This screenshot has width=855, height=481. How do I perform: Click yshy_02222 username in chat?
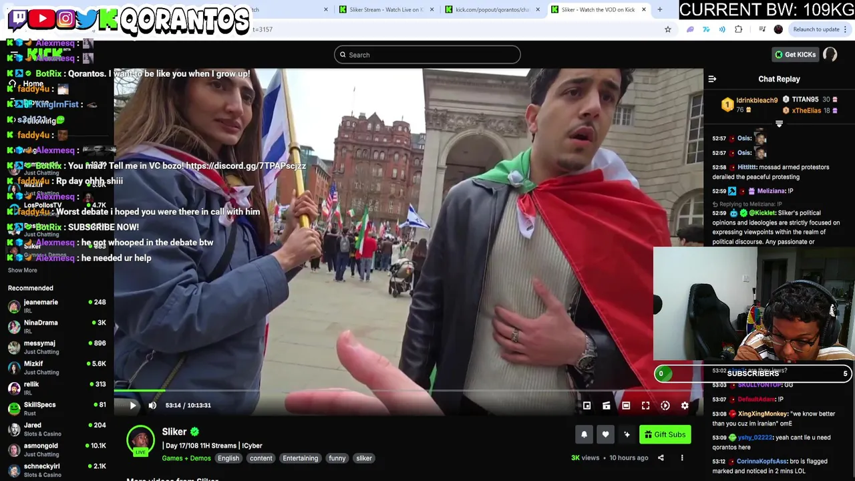click(x=754, y=438)
